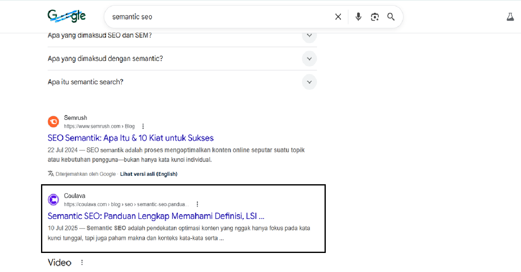This screenshot has height=272, width=521.
Task: Open the Google logo homepage link
Action: coord(67,16)
